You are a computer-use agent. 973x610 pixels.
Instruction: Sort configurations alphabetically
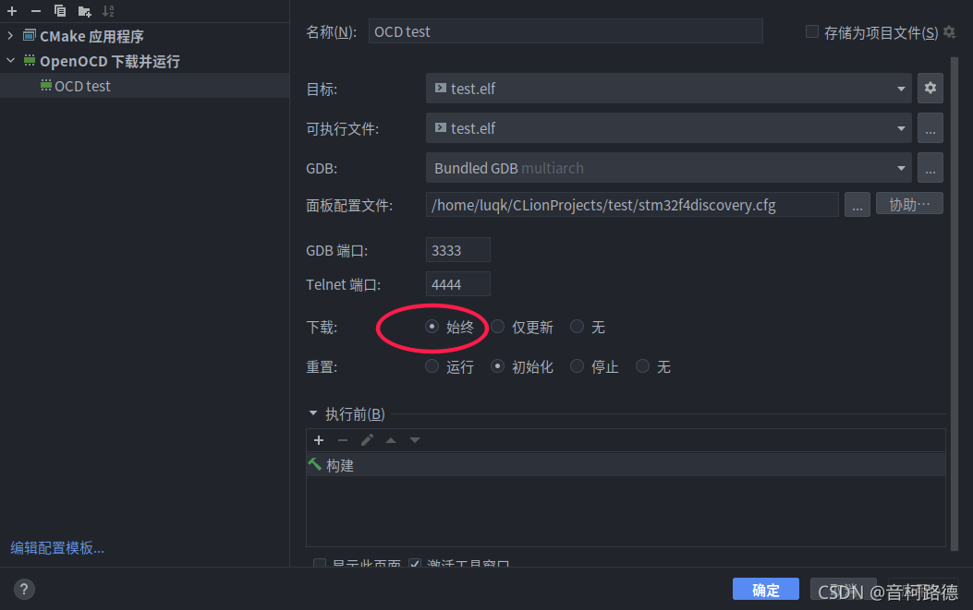(109, 10)
